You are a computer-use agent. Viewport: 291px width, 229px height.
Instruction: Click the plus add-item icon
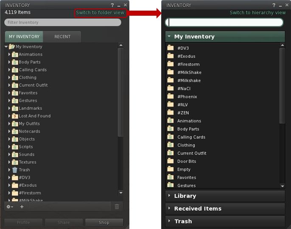[x=22, y=206]
